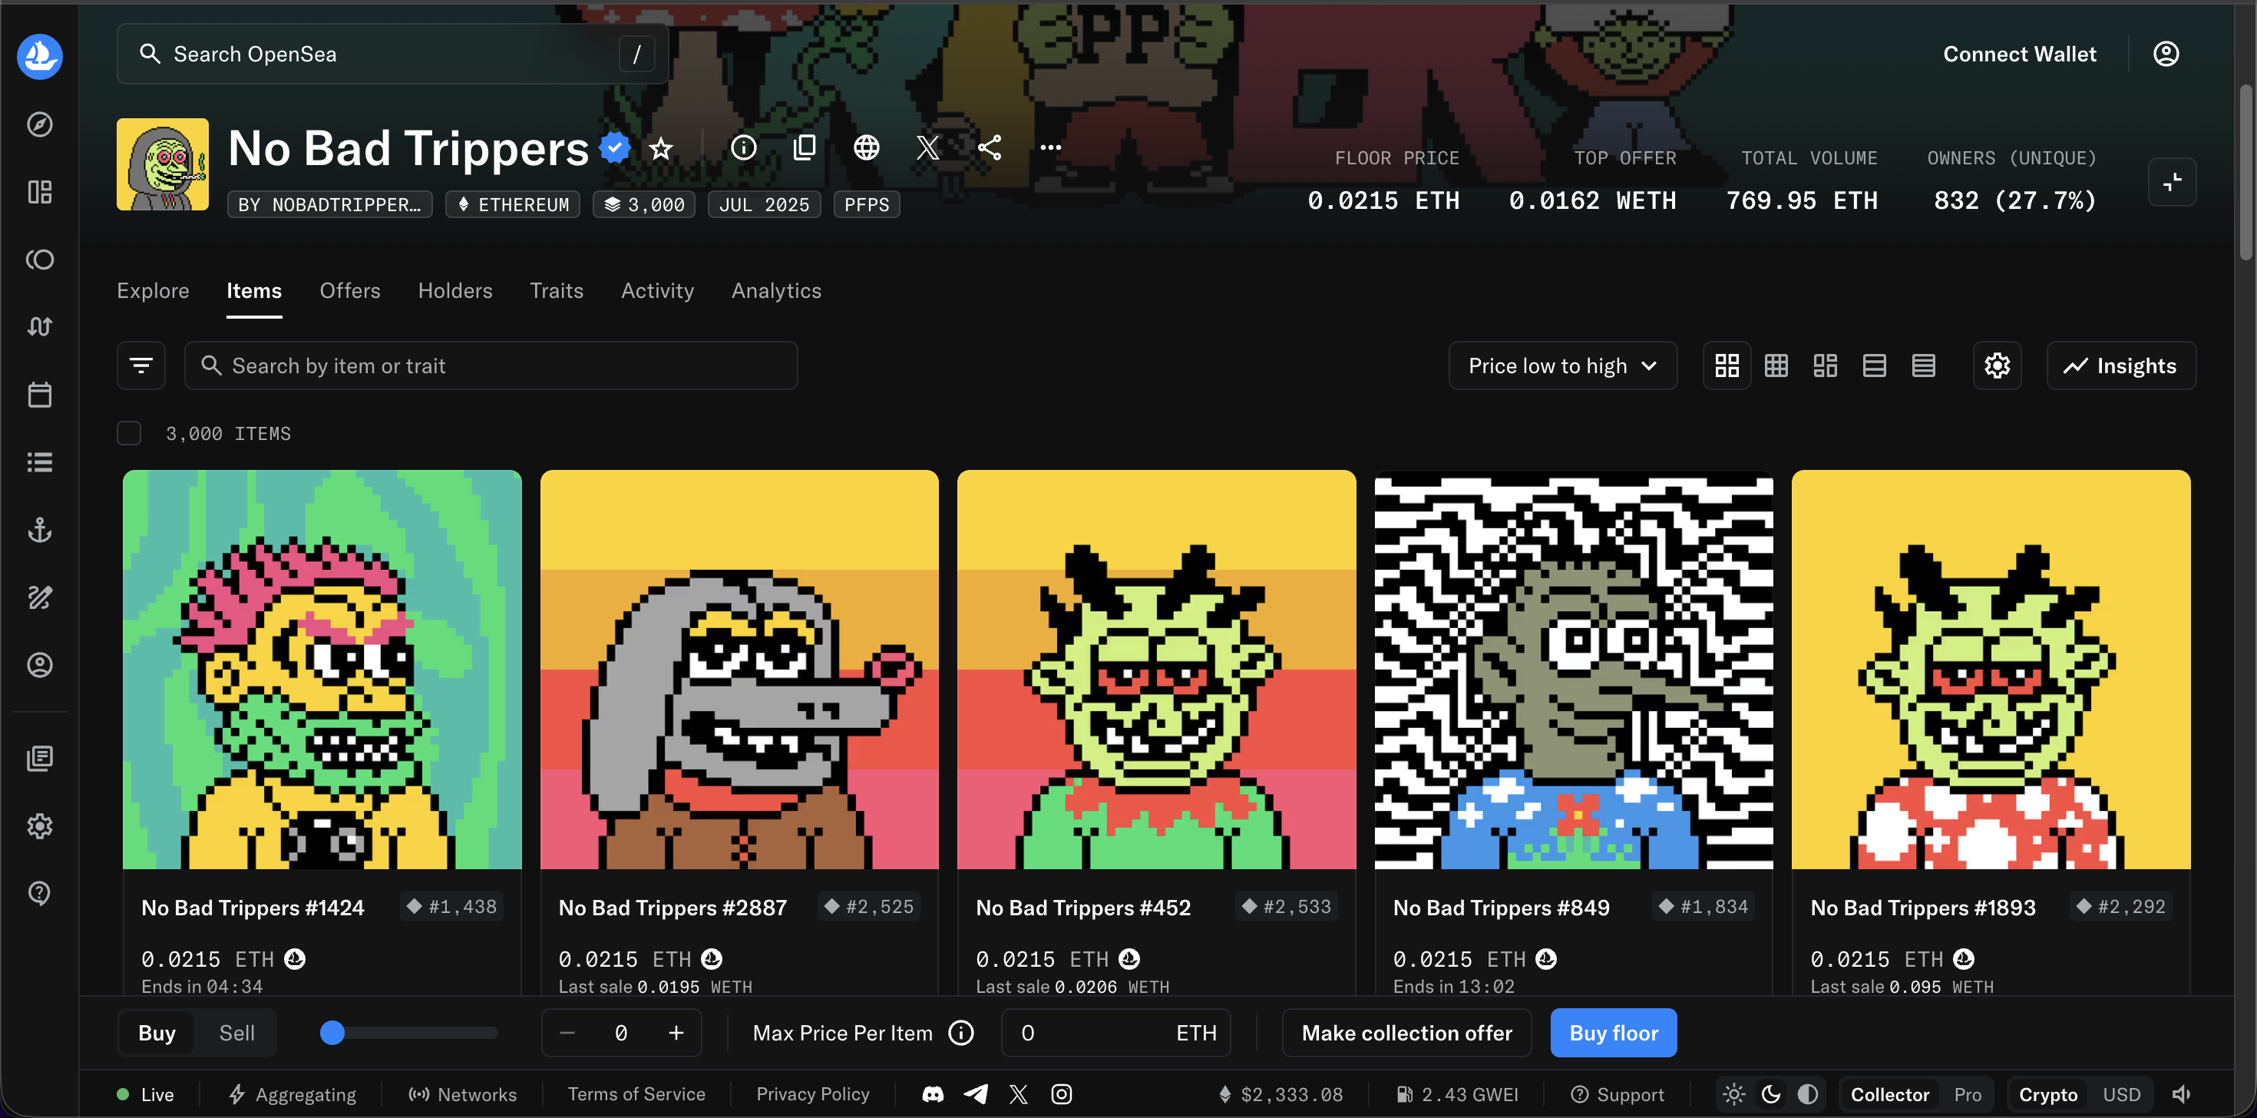The width and height of the screenshot is (2257, 1118).
Task: Toggle dark mode with the moon icon
Action: pos(1771,1094)
